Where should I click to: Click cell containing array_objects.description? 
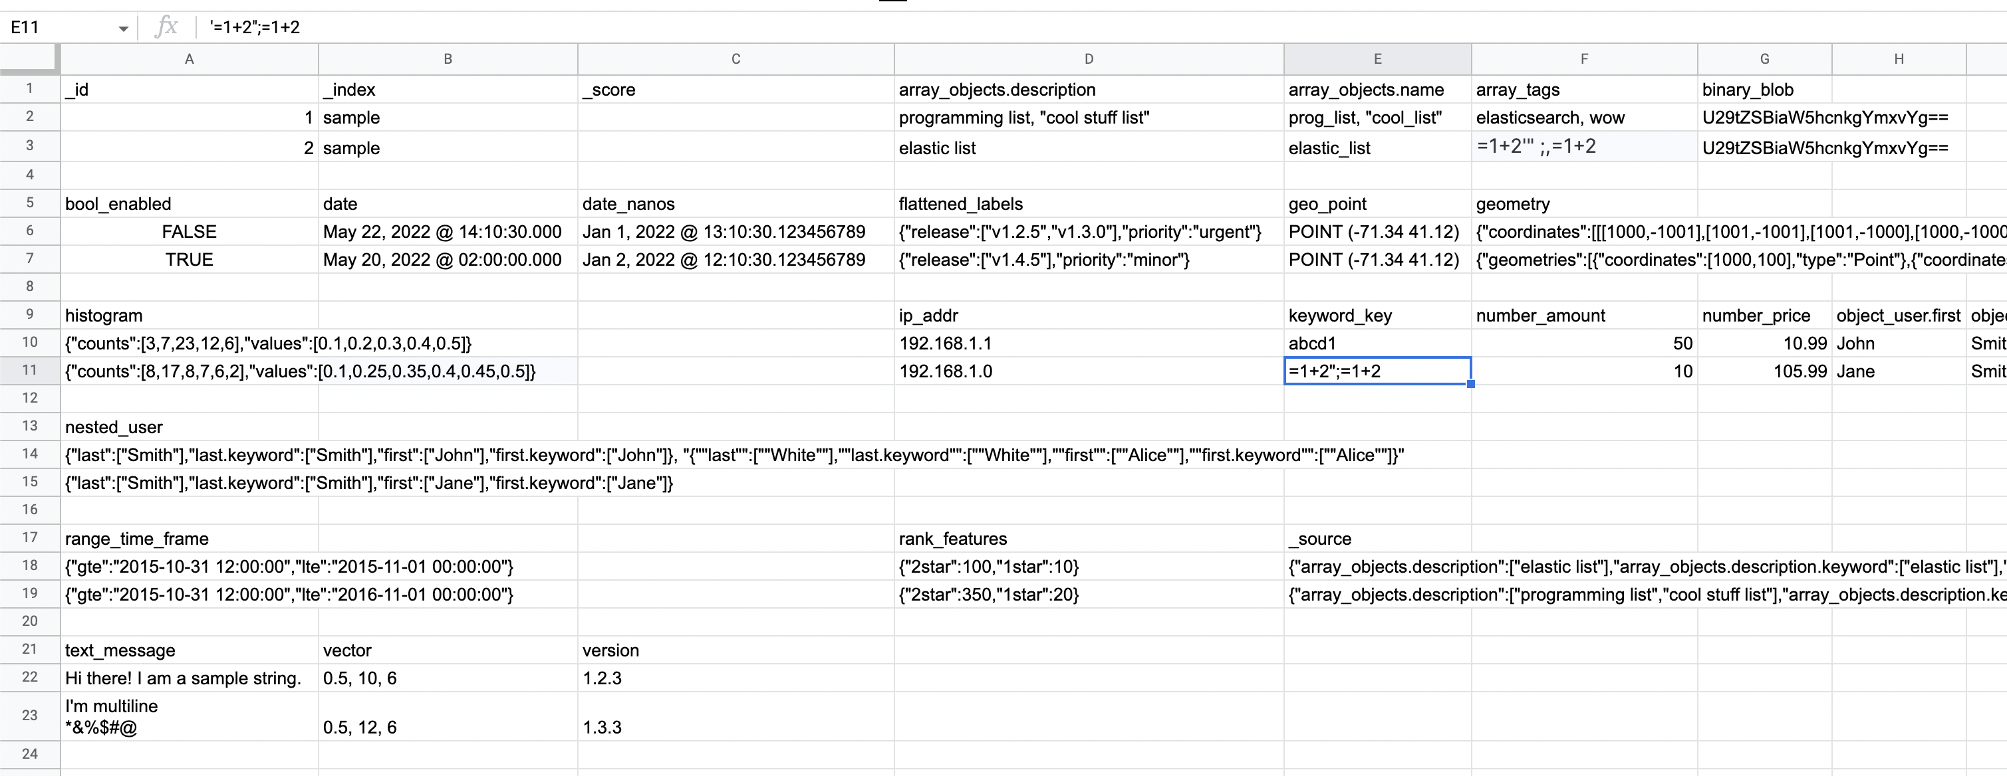click(x=1089, y=90)
